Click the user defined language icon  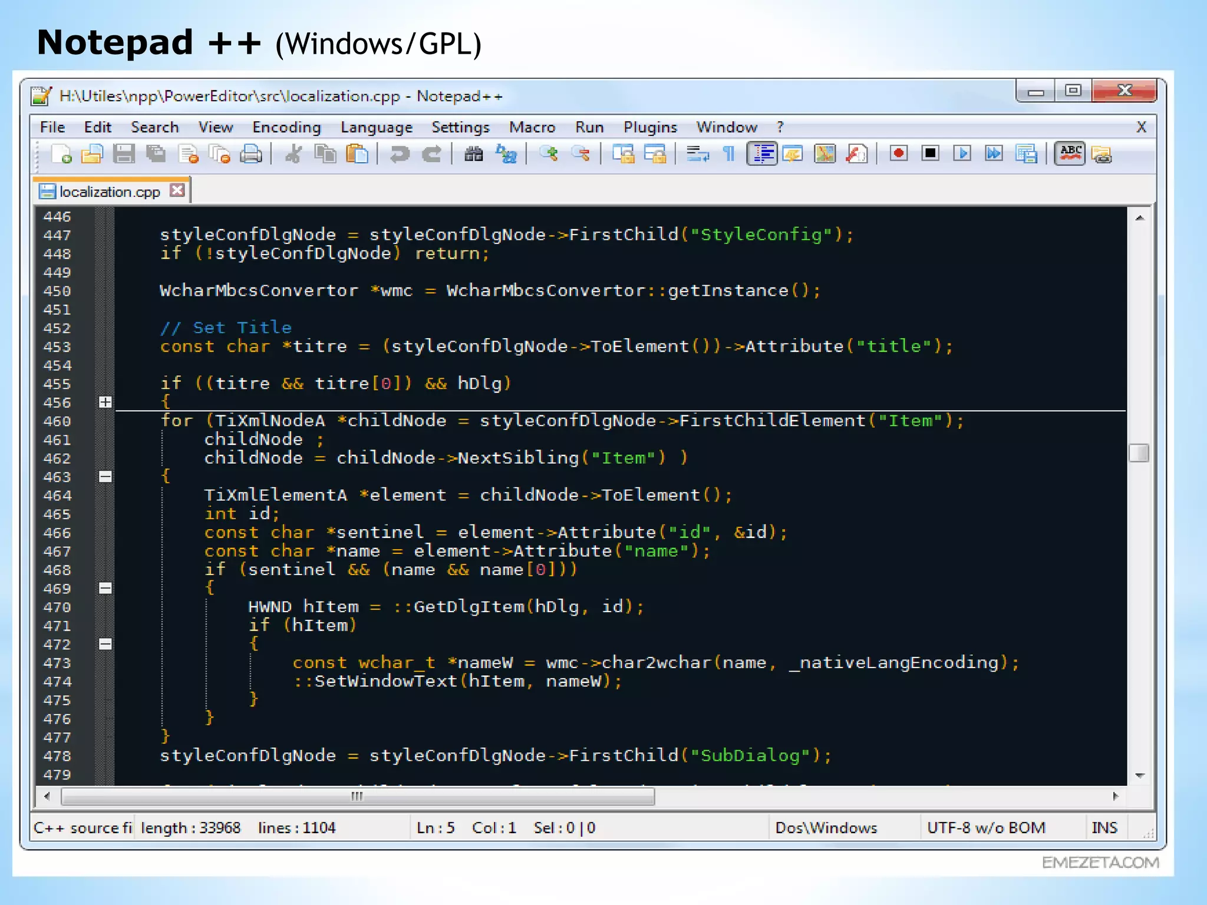(x=793, y=154)
